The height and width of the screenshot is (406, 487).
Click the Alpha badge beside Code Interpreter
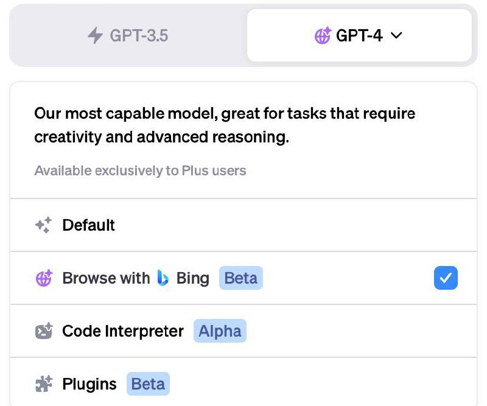click(220, 331)
